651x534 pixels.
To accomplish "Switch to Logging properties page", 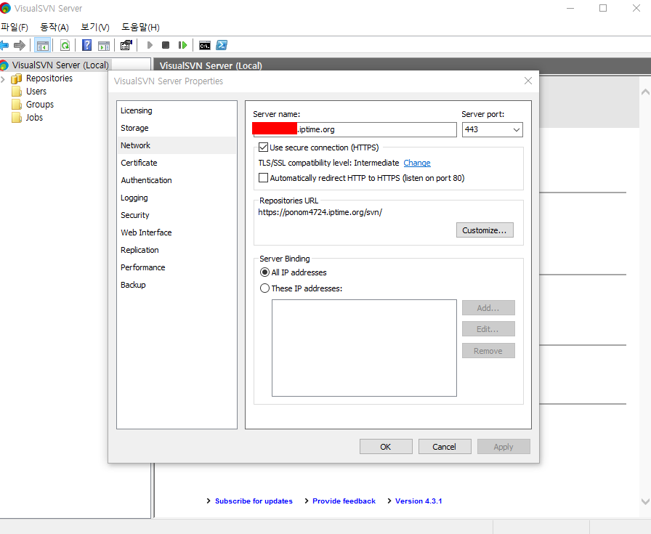I will 177,198.
